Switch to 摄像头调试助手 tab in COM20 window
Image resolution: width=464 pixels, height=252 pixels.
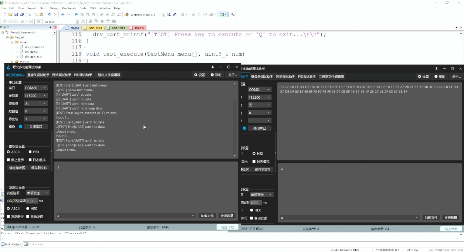point(38,75)
